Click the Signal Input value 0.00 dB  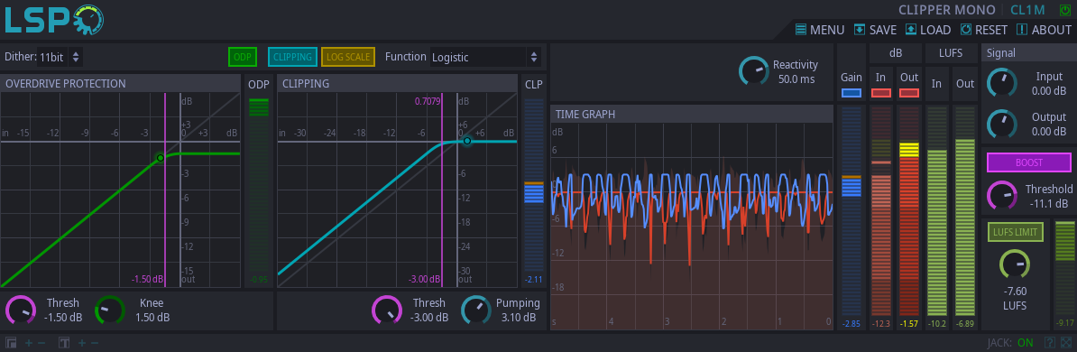(1049, 91)
